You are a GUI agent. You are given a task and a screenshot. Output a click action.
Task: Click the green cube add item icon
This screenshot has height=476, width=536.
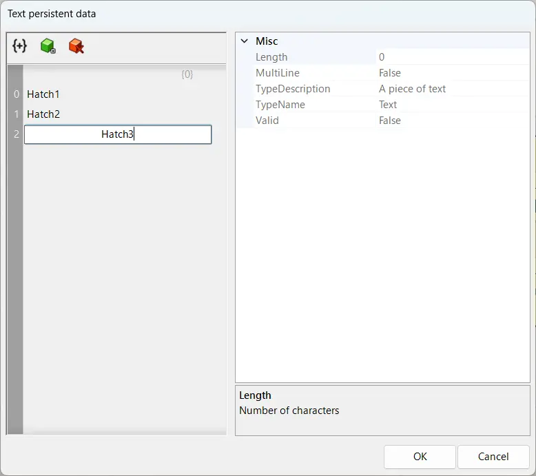coord(48,46)
